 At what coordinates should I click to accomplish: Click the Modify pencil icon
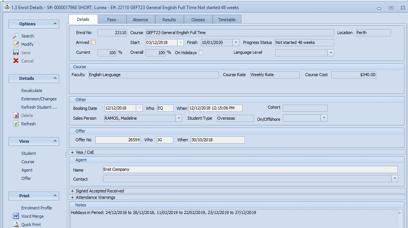tap(16, 44)
